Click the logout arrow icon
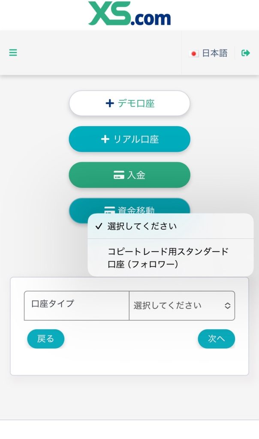Image resolution: width=259 pixels, height=439 pixels. (x=246, y=53)
